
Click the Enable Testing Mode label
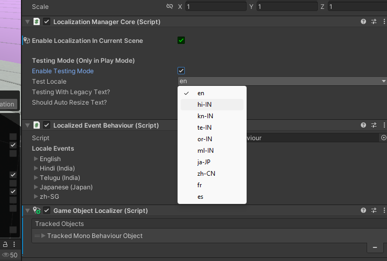(63, 71)
